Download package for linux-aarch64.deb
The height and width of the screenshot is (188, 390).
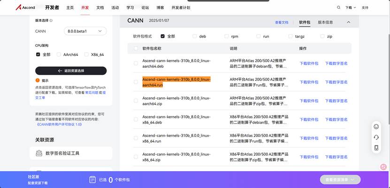click(x=309, y=64)
